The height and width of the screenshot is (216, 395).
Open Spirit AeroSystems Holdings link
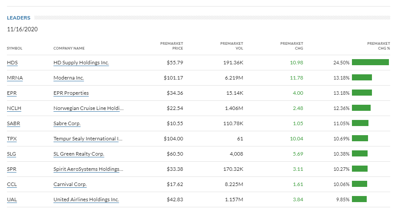(88, 169)
